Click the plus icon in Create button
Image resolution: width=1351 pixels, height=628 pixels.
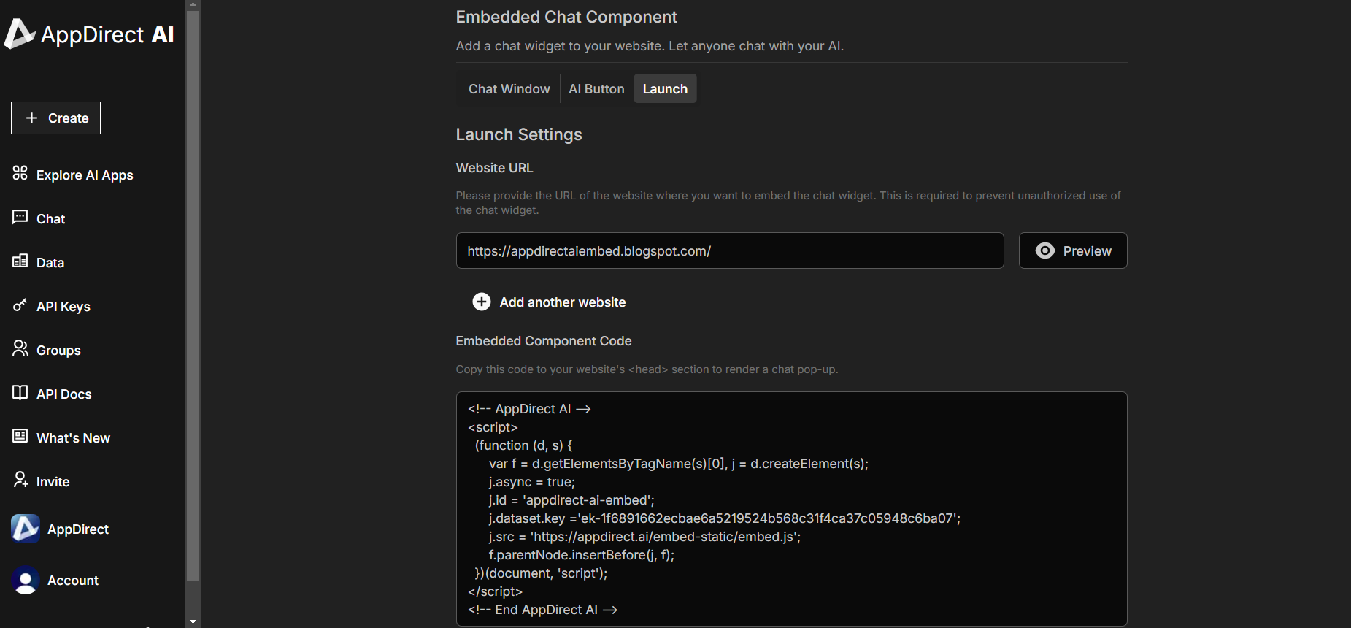(x=31, y=118)
